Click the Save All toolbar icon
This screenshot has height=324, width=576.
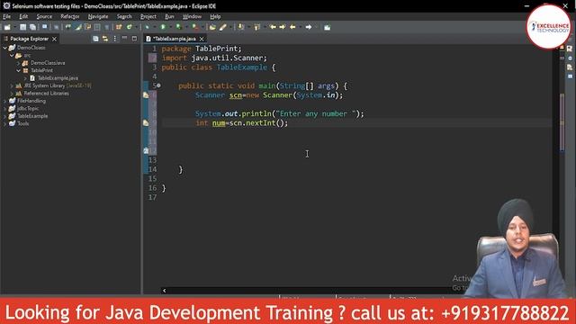coord(32,27)
